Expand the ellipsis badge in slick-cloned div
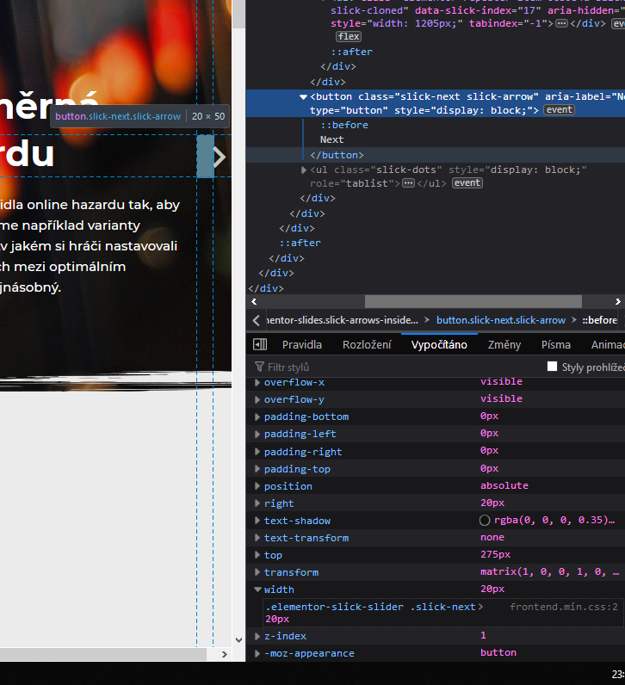This screenshot has width=625, height=685. coord(561,23)
